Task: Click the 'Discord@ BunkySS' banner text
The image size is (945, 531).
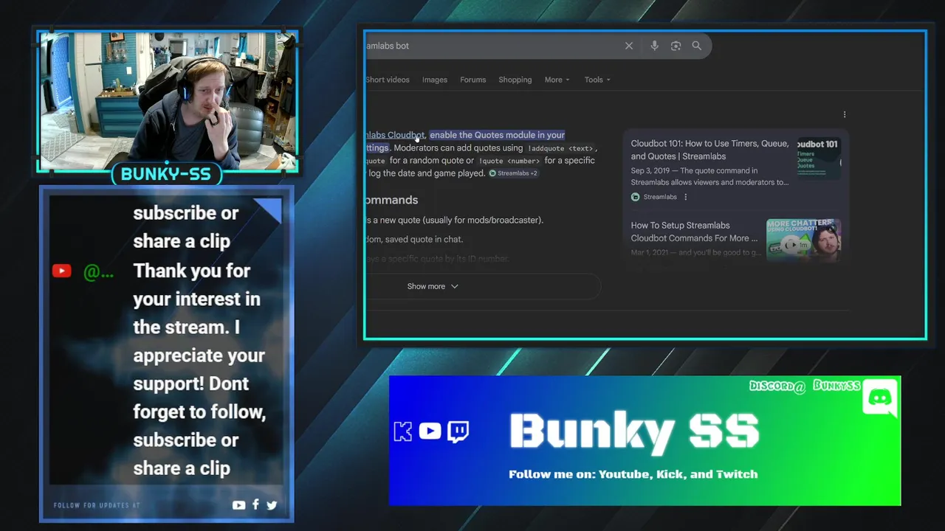Action: coord(805,386)
